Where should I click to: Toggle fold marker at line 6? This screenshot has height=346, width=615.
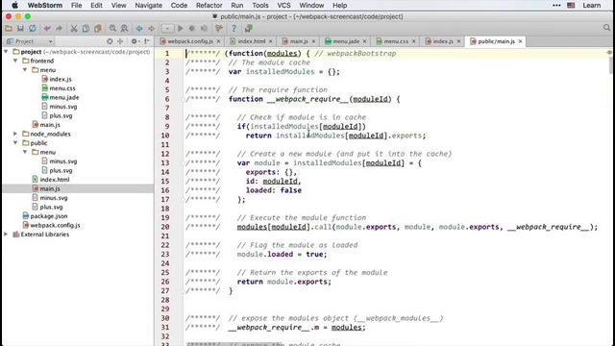tap(183, 99)
